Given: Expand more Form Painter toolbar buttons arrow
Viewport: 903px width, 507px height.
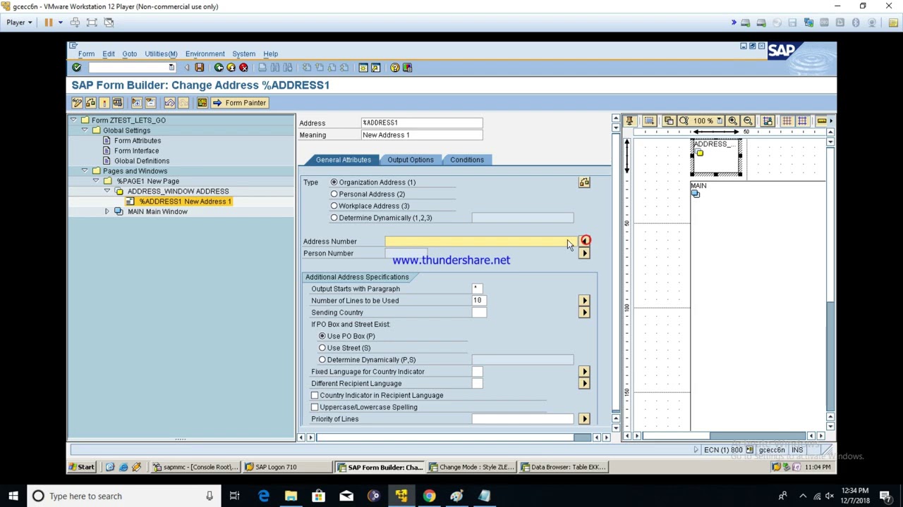Looking at the screenshot, I should [830, 121].
